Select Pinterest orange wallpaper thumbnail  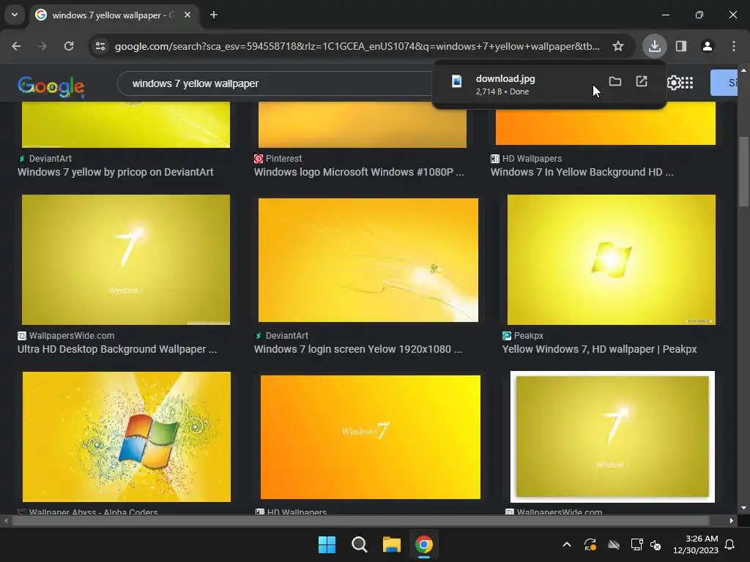point(363,124)
